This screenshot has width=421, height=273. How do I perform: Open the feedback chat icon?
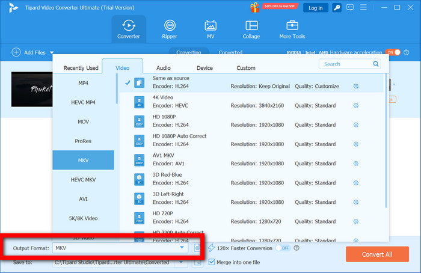click(x=350, y=7)
